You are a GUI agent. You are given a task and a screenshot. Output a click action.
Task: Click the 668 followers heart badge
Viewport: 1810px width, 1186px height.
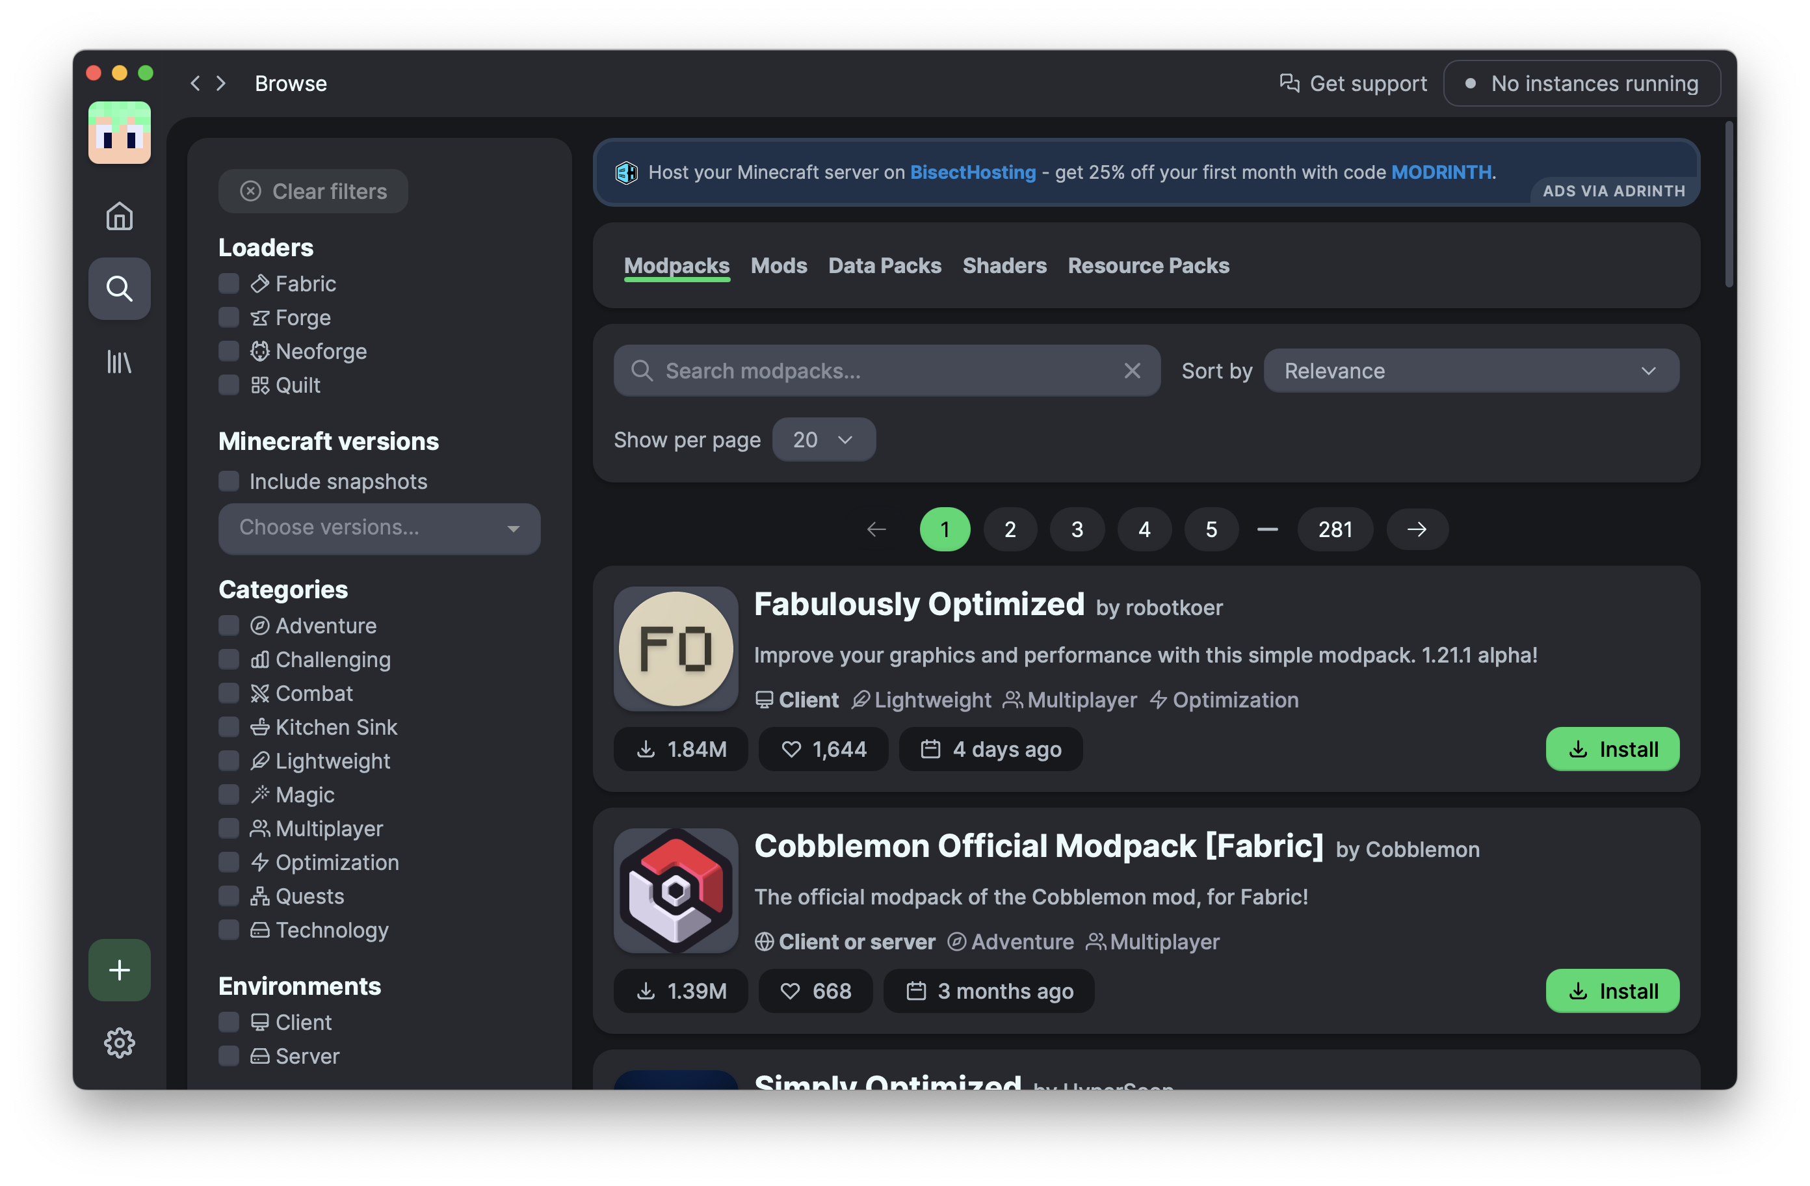click(x=816, y=991)
